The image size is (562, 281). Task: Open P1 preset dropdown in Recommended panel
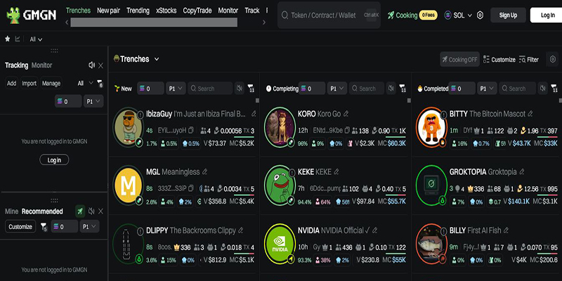(x=90, y=226)
